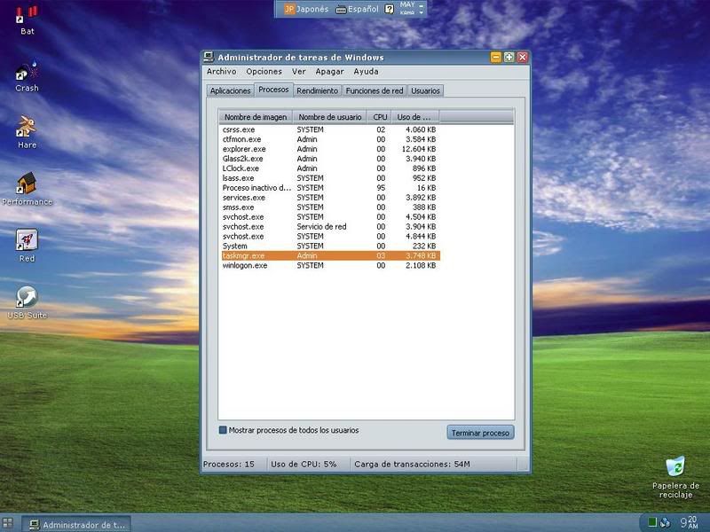710x532 pixels.
Task: Select svchost.exe owned by Servicio de red
Action: click(x=329, y=227)
